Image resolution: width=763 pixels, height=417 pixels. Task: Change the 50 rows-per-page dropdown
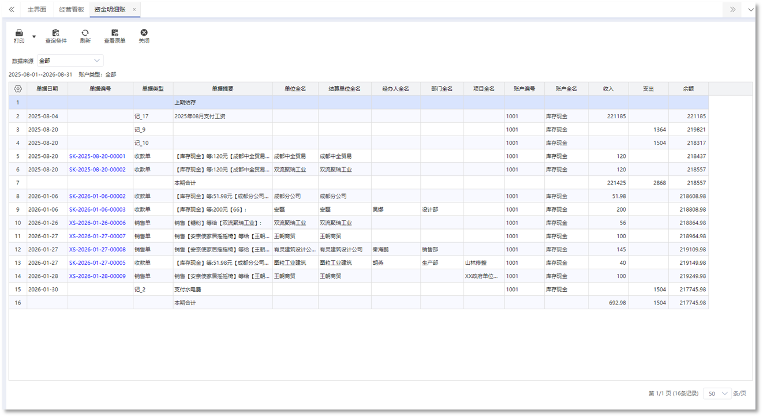tap(717, 393)
